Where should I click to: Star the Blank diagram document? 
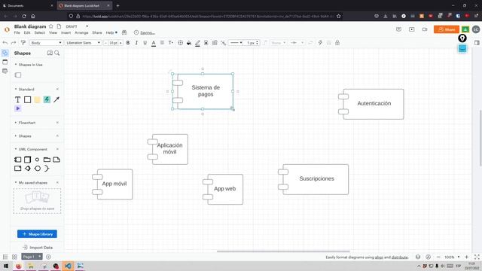51,26
